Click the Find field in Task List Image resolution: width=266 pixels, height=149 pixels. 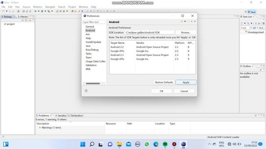[x=245, y=28]
